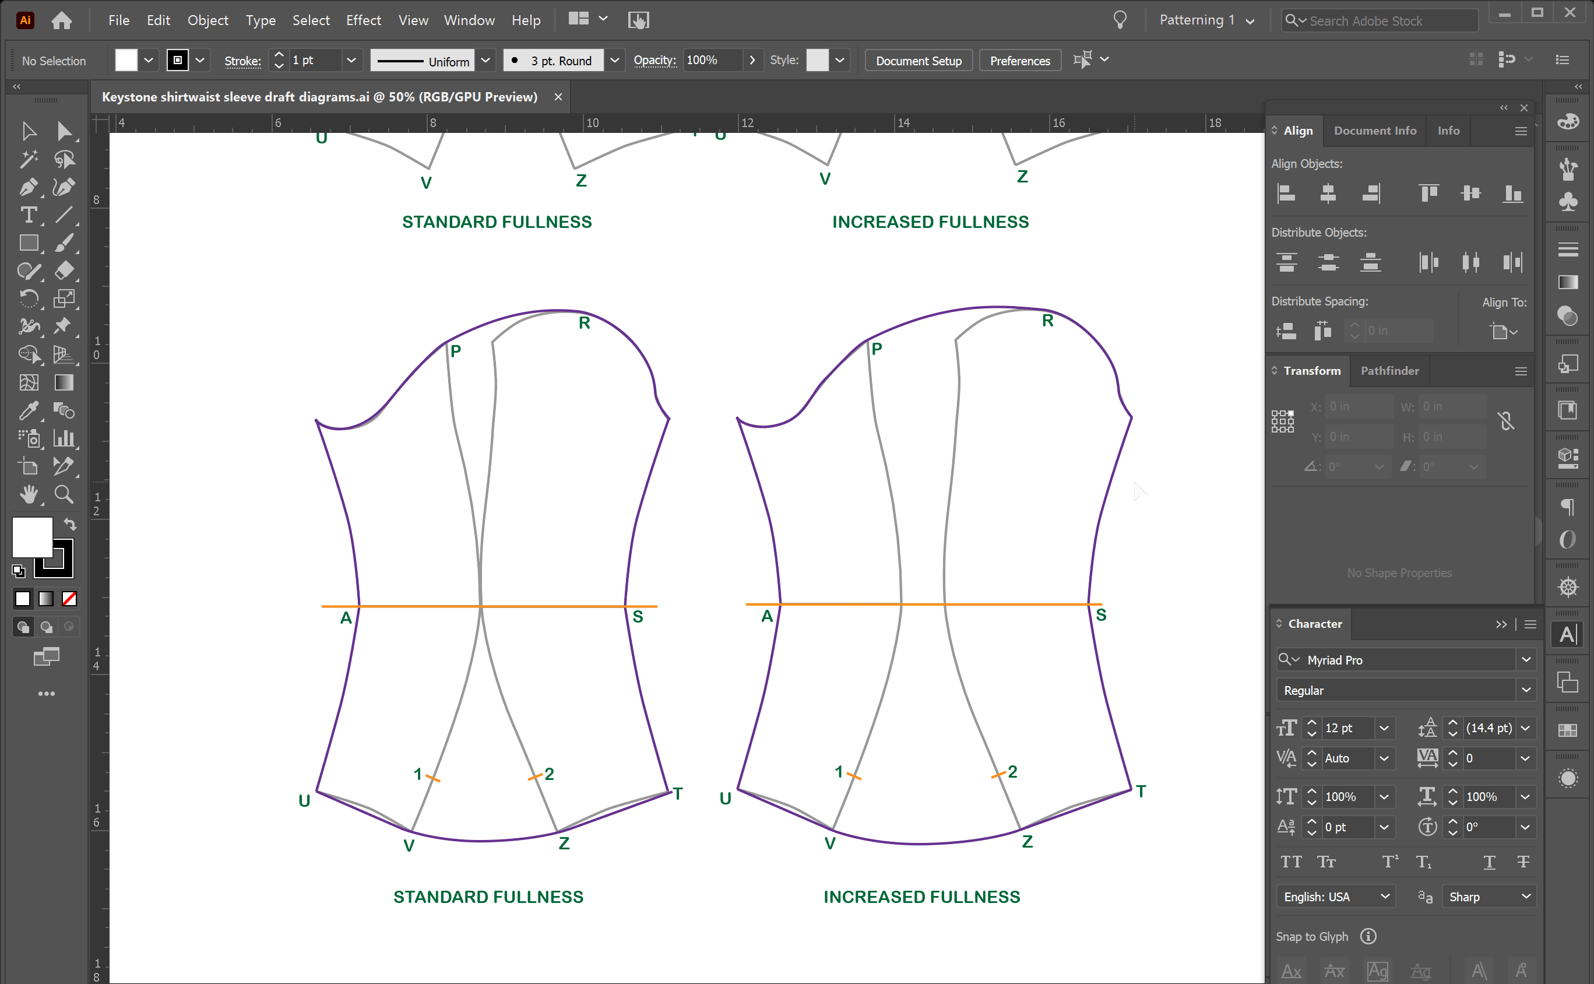Select the Magic Wand tool
1594x984 pixels.
click(x=28, y=160)
